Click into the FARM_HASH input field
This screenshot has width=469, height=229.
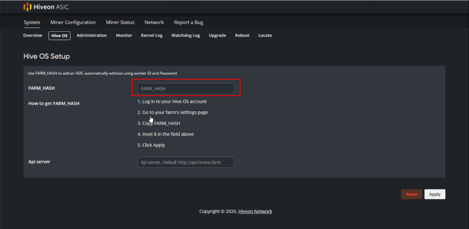click(186, 89)
